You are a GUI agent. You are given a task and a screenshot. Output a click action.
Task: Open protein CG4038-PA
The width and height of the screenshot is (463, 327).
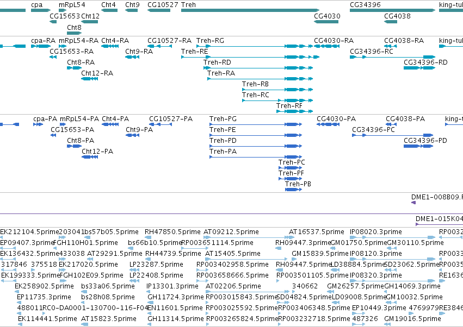pyautogui.click(x=391, y=124)
